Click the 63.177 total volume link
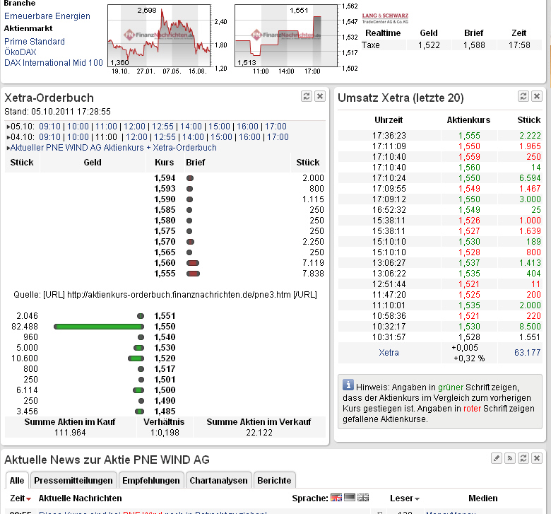 click(x=527, y=353)
